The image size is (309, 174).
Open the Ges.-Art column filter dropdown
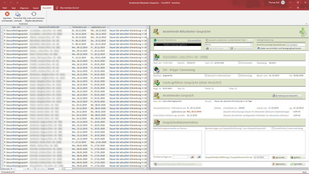pyautogui.click(x=28, y=27)
